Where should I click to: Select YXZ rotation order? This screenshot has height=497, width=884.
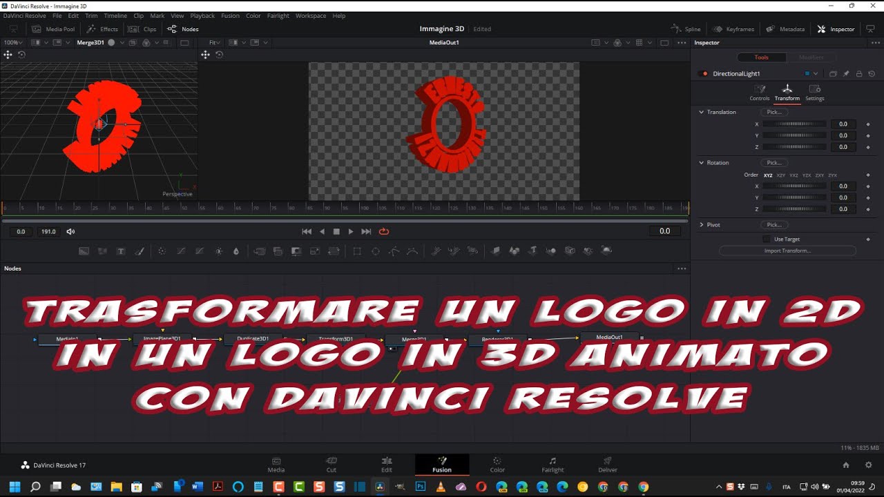[x=794, y=175]
